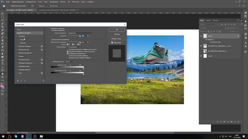Open the Layers panel flyout menu

241,20
